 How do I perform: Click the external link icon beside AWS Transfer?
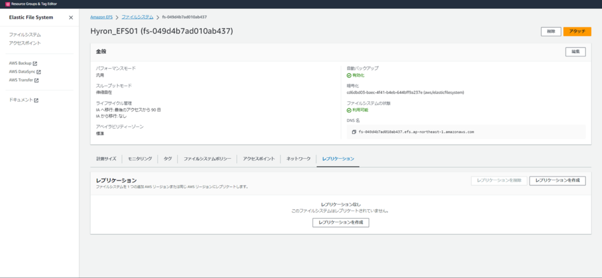(36, 80)
